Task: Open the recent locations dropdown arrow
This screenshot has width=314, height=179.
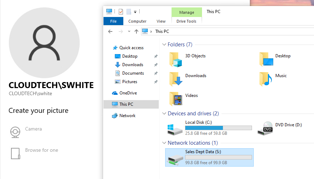Action: point(129,31)
